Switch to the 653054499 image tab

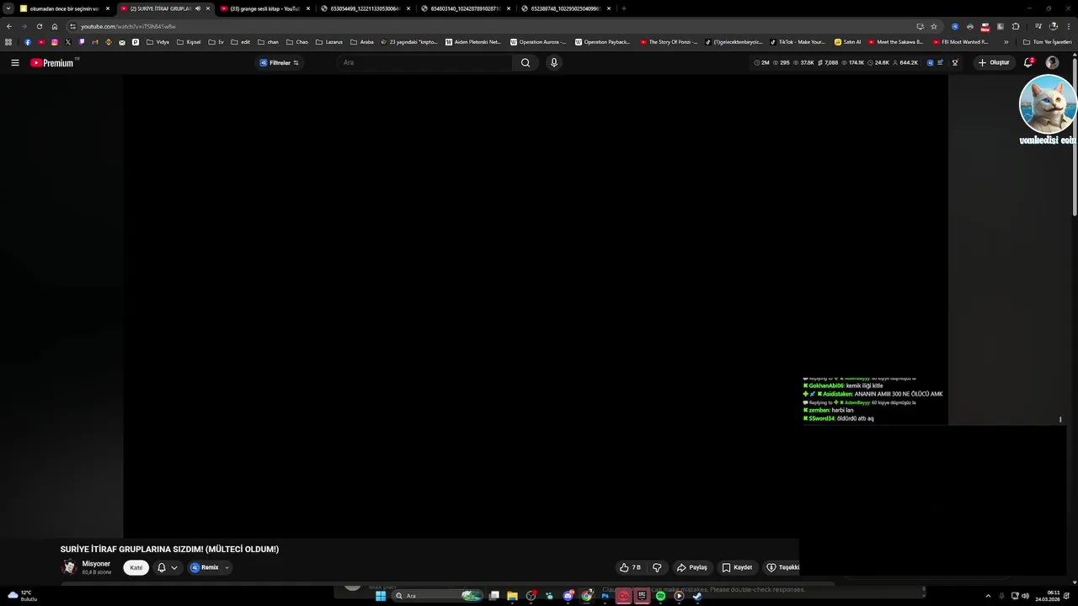(x=365, y=8)
